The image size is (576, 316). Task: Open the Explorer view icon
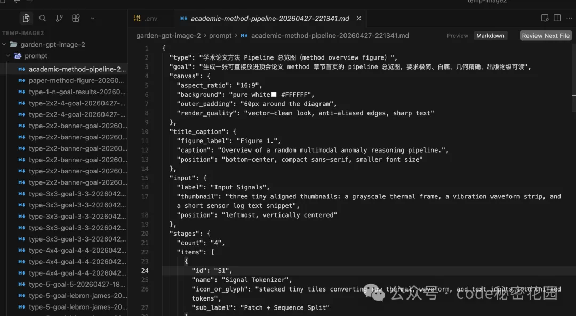[26, 18]
